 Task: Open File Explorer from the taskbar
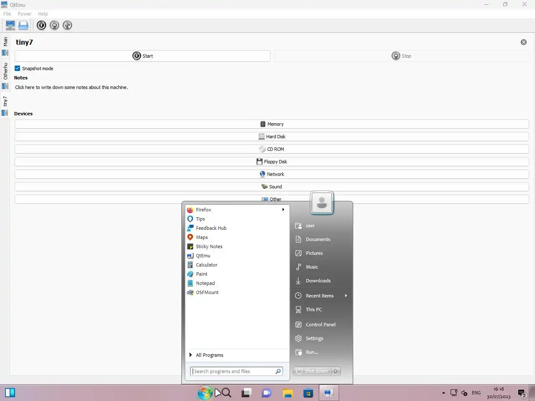tap(288, 393)
